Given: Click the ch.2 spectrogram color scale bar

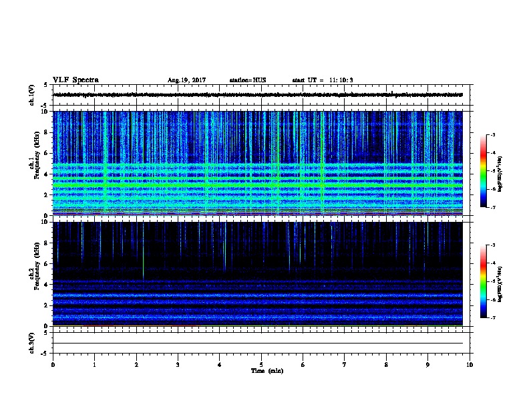Looking at the screenshot, I should click(483, 281).
